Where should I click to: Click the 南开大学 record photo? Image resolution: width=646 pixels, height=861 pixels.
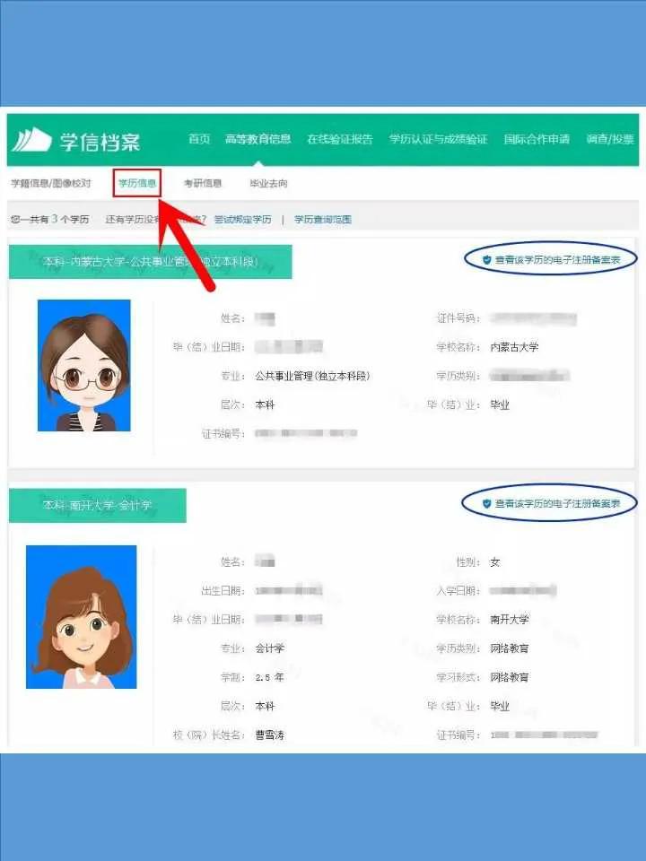82,617
